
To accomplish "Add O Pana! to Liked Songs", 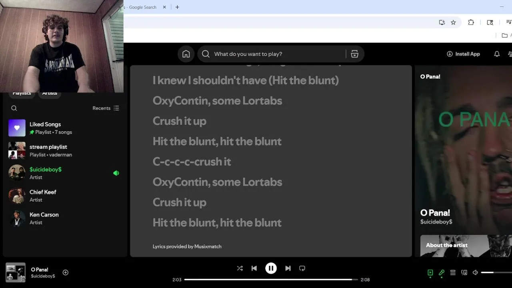I will pyautogui.click(x=66, y=272).
